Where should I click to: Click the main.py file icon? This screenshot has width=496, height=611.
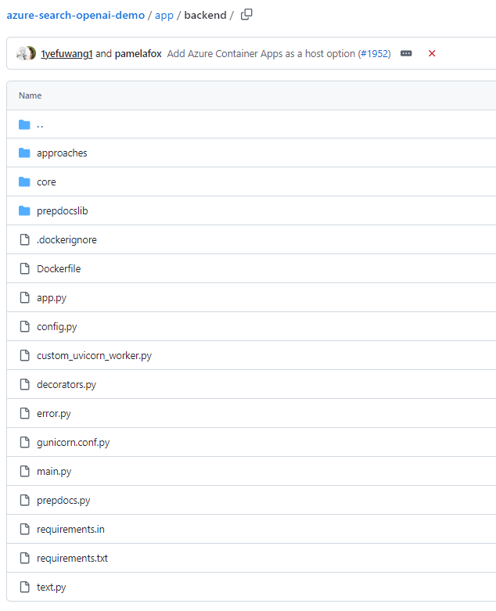coord(24,471)
